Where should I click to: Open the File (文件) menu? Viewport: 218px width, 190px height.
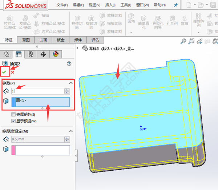pos(62,5)
